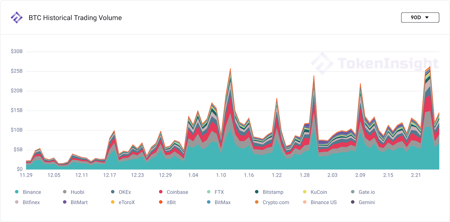Viewport: 450px width, 222px height.
Task: Toggle the KuCoin legend entry
Action: tap(315, 192)
